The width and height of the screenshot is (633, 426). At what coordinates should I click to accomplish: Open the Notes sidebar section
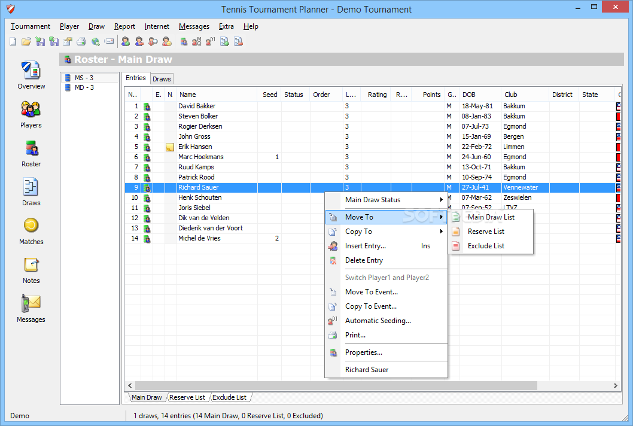coord(31,270)
